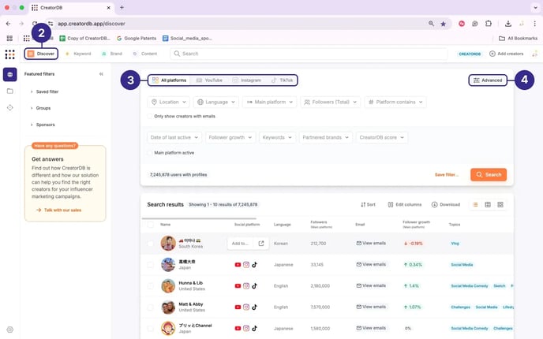Check the South Korea creator row checkbox
This screenshot has height=339, width=543.
[150, 244]
